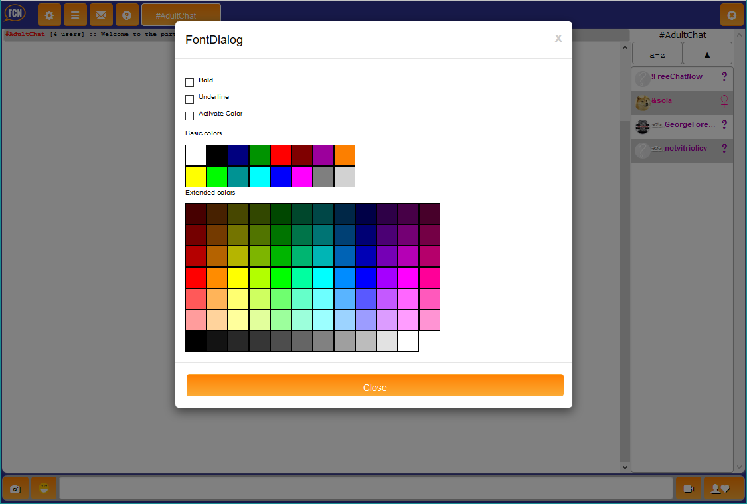747x504 pixels.
Task: Open the hamburger list menu icon
Action: [x=75, y=15]
